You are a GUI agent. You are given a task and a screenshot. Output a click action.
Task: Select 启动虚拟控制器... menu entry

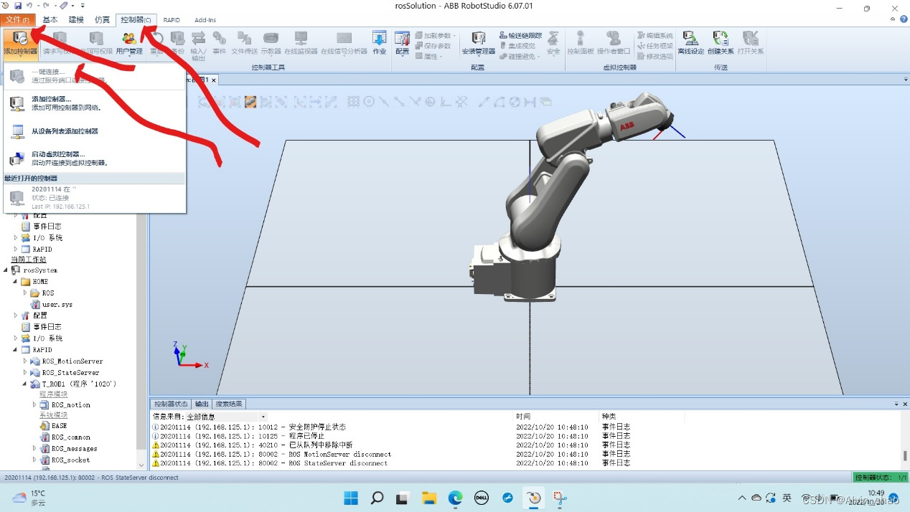95,158
